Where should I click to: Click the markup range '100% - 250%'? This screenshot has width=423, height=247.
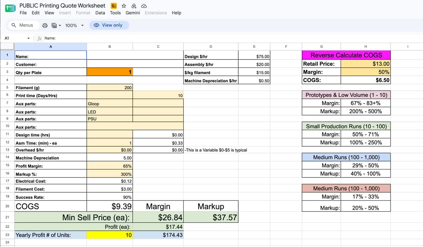tap(366, 142)
